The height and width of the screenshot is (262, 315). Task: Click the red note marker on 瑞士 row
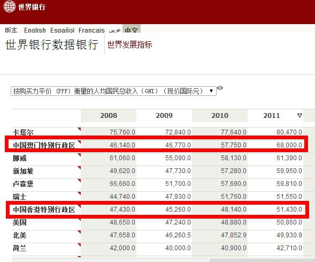click(79, 193)
